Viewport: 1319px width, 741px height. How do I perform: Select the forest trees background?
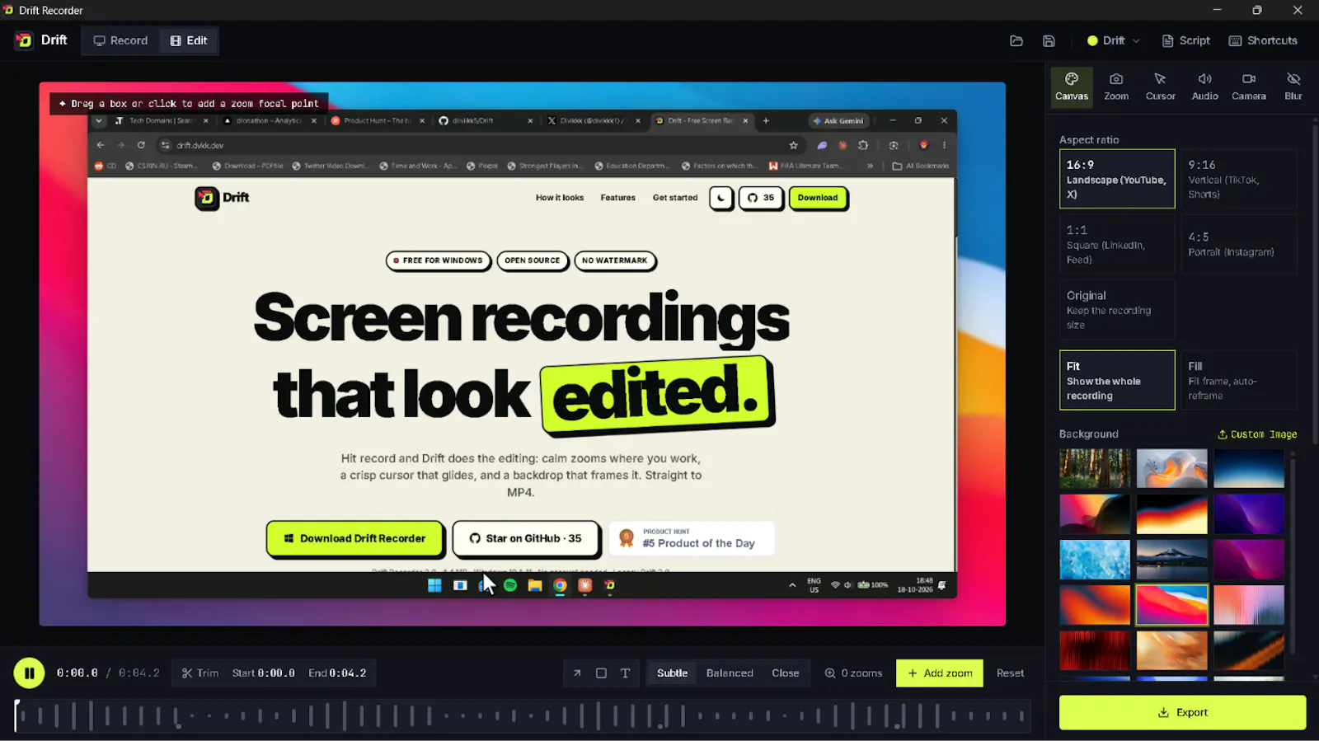(x=1095, y=468)
